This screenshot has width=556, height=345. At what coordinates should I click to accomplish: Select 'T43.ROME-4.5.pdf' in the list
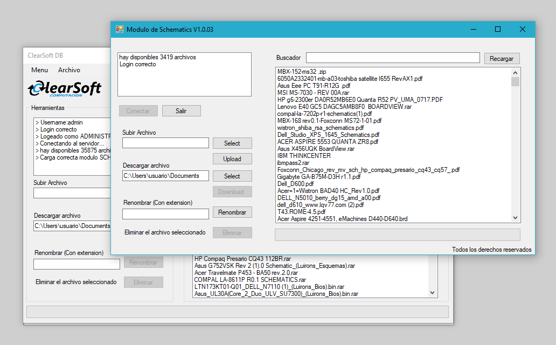tap(301, 212)
